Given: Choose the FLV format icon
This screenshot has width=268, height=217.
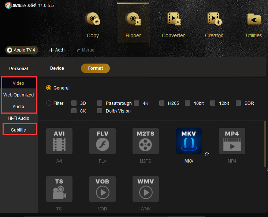Looking at the screenshot, I should 103,141.
